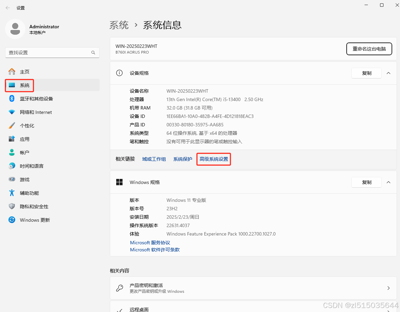Open the 系统保护 link

coord(183,159)
